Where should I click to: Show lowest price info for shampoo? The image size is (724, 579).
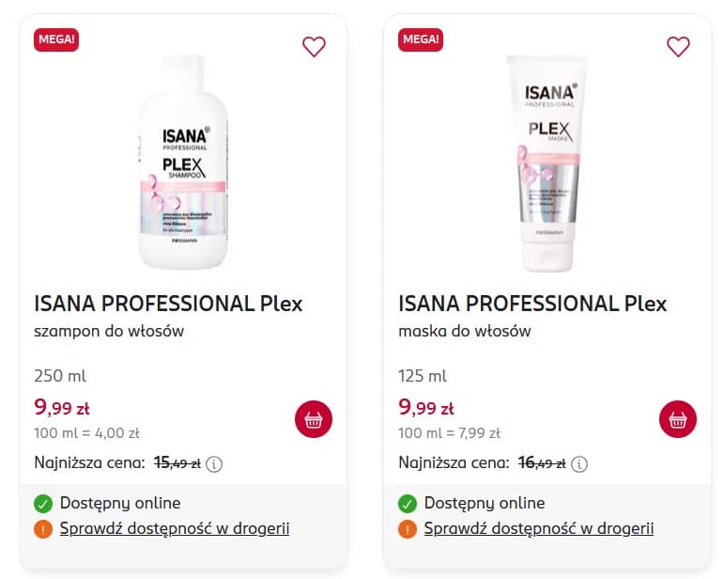point(214,463)
